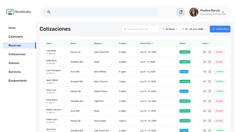The image size is (236, 132).
Task: Click the notification bell icon
Action: tap(181, 12)
